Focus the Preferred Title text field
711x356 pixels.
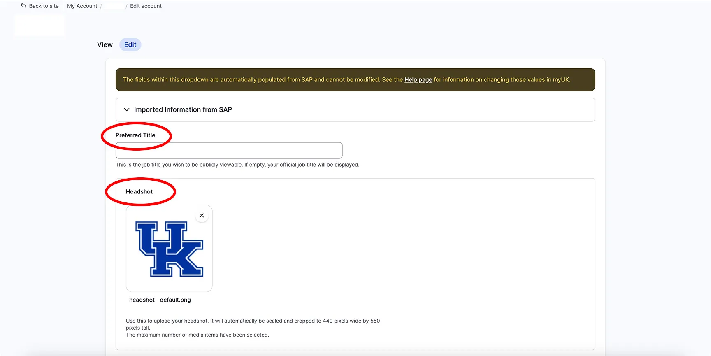[x=229, y=150]
